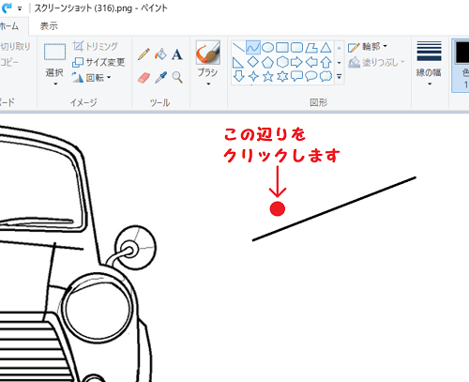Click the コピー copy button
Screen dimensions: 469x382
coord(9,62)
